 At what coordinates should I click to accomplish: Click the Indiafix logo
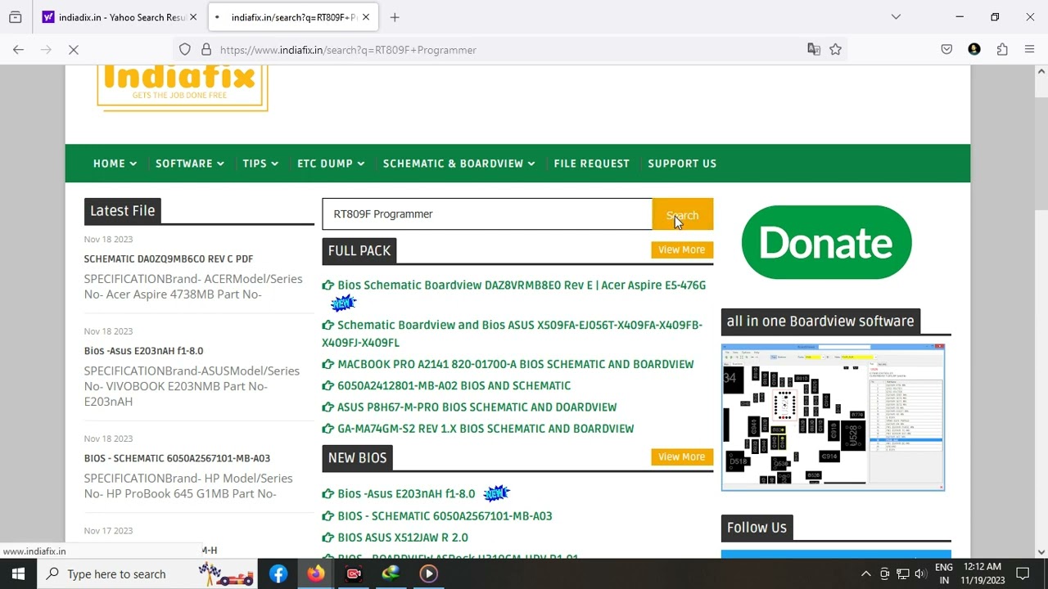[183, 88]
